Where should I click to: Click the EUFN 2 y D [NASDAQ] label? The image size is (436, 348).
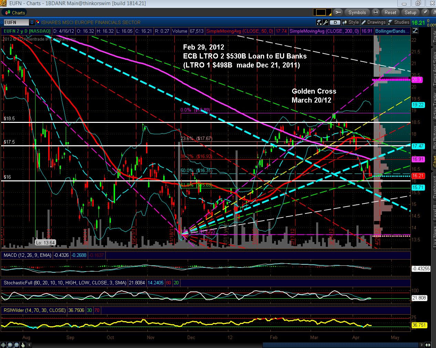coord(27,31)
